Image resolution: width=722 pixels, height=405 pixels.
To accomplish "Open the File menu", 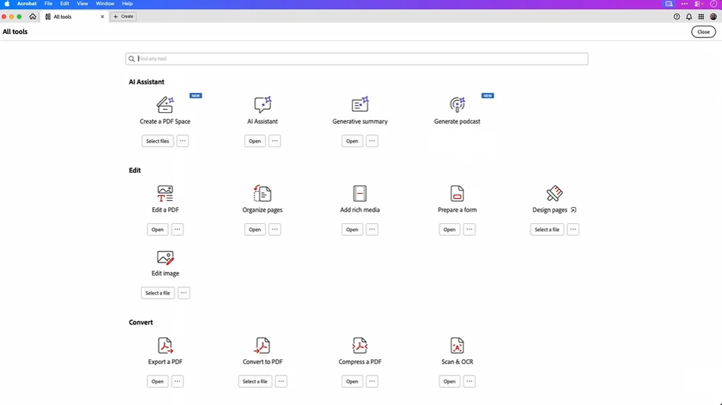I will coord(49,4).
